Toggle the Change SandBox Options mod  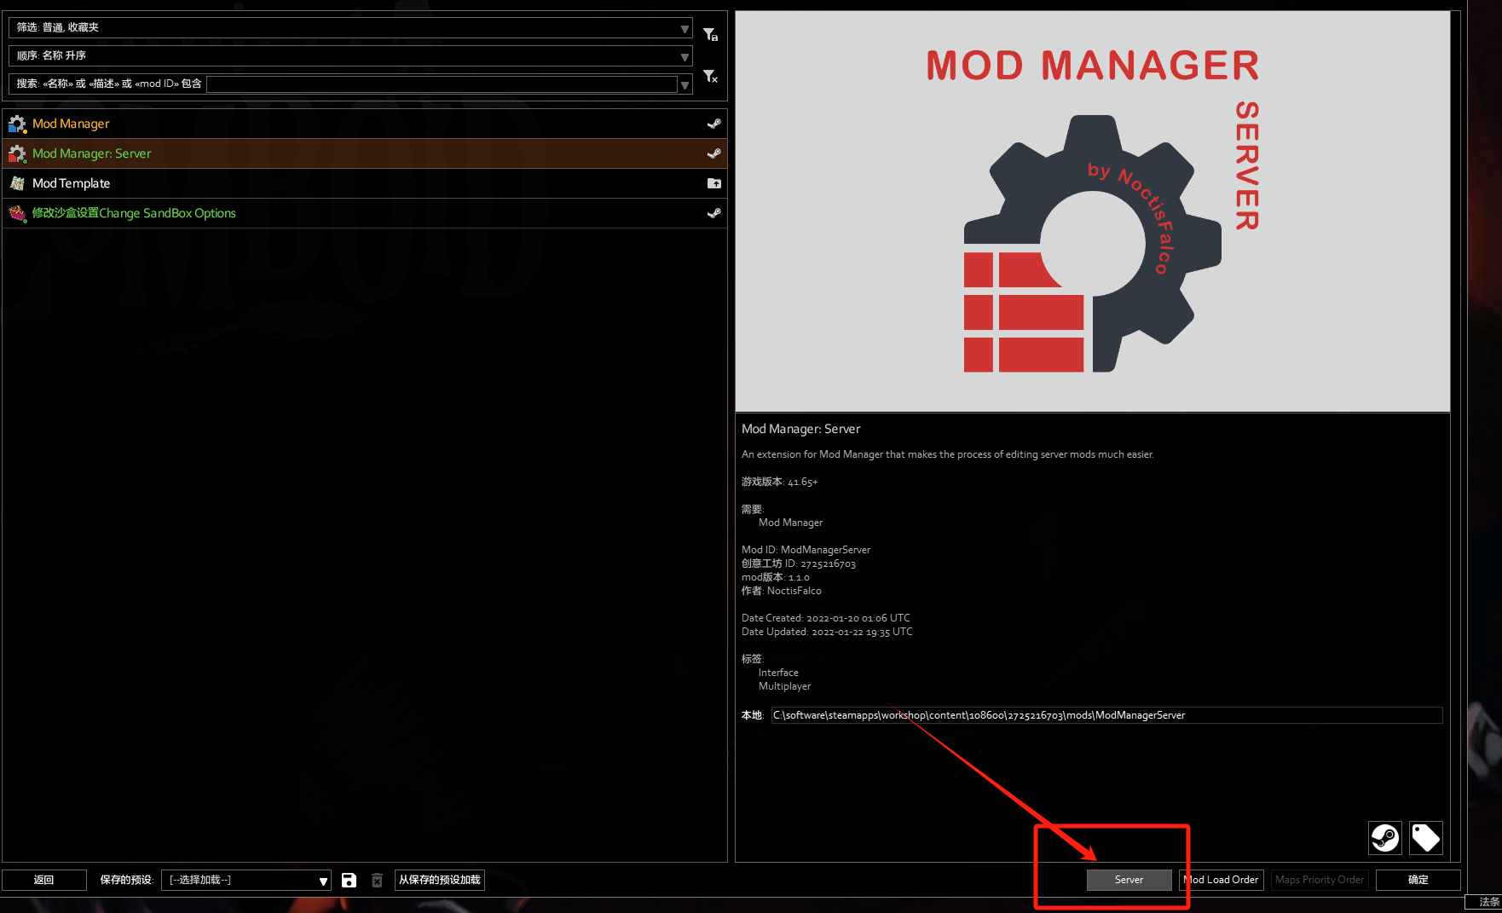364,213
